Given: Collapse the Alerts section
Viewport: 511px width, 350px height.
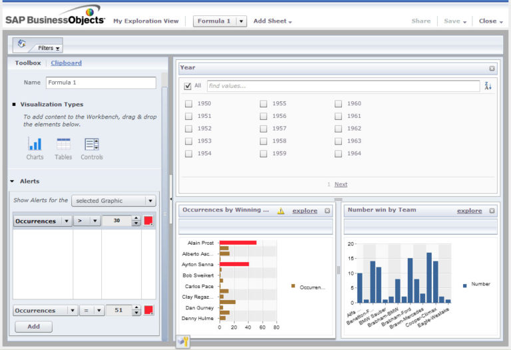Looking at the screenshot, I should (12, 181).
